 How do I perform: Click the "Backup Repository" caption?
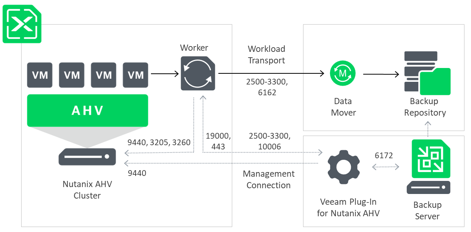pos(425,107)
